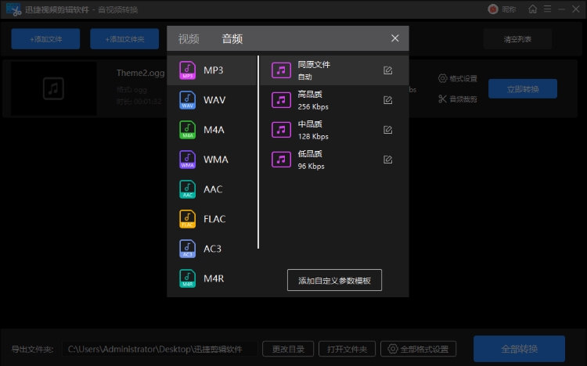The width and height of the screenshot is (587, 366).
Task: Edit the 同原文件 preset parameters
Action: point(387,70)
